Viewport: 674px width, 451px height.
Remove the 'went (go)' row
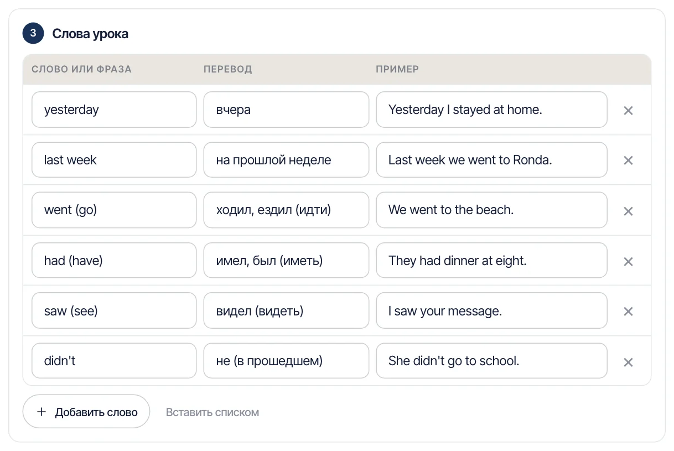(x=628, y=211)
